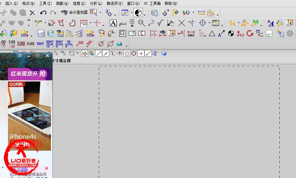Viewport: 296px width, 178px height.
Task: Open the 帮助(H) menu
Action: [171, 3]
